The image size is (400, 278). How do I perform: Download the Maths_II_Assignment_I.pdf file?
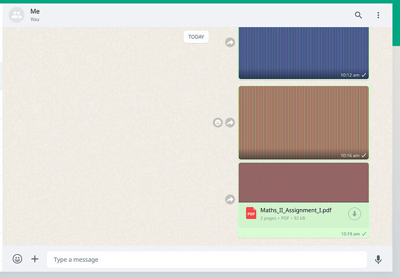tap(354, 214)
